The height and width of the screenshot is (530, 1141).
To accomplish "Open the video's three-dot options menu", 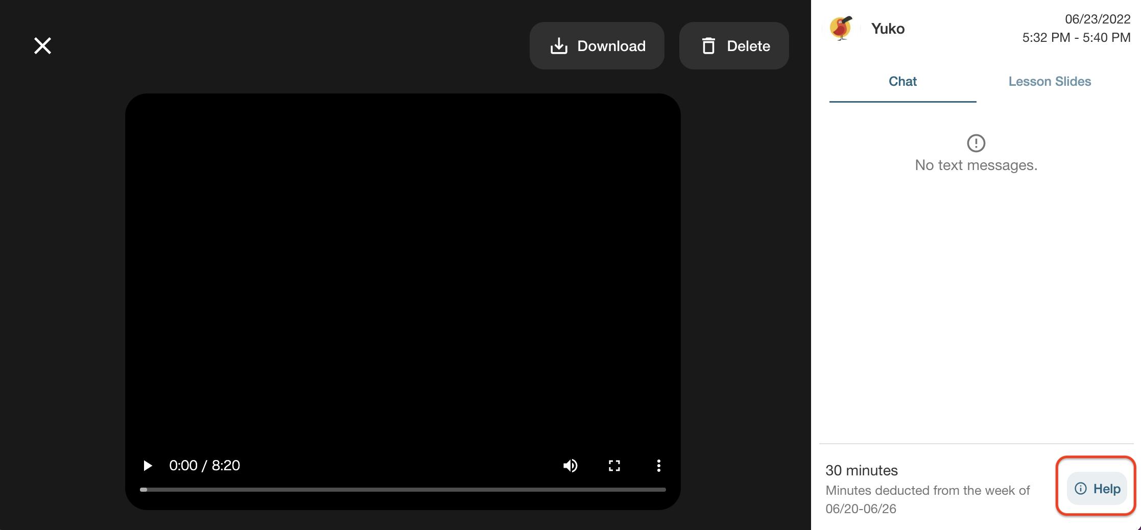I will (658, 466).
